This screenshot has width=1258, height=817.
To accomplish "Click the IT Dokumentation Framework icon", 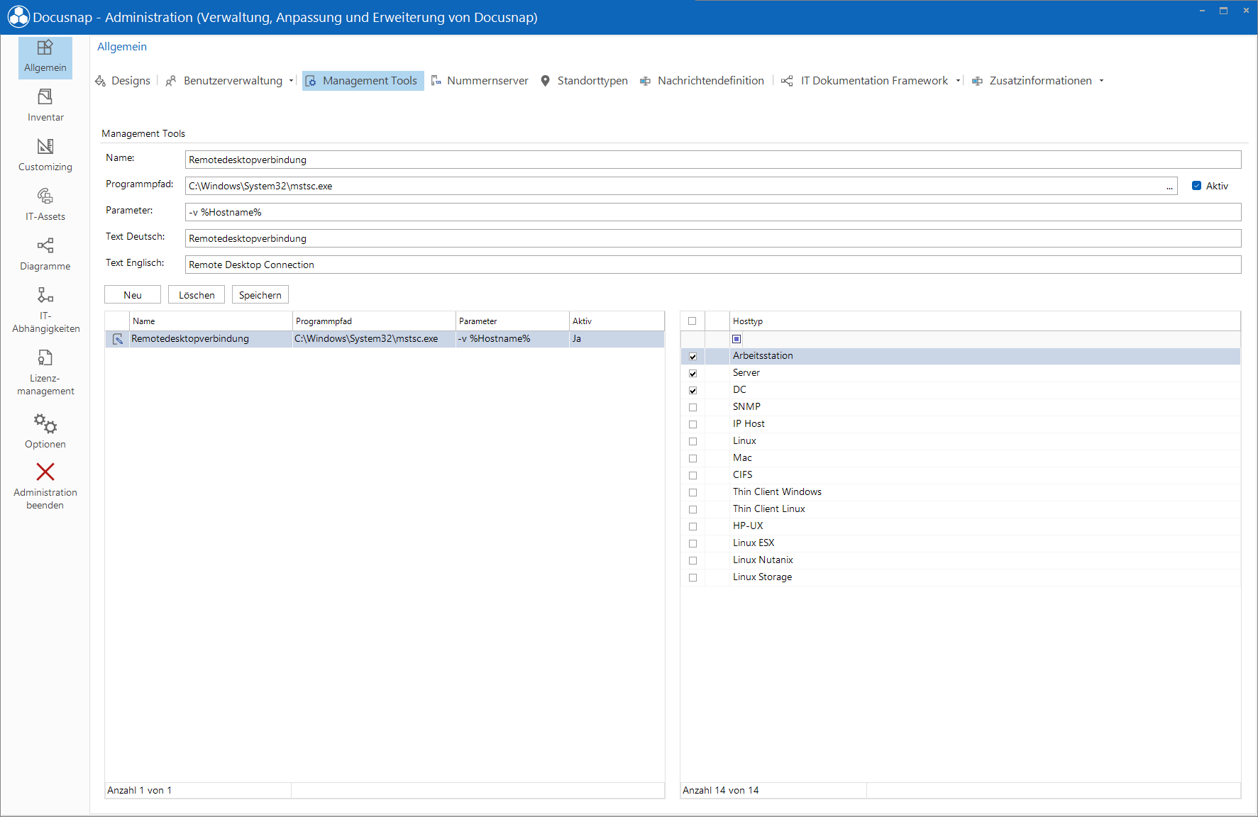I will point(787,81).
